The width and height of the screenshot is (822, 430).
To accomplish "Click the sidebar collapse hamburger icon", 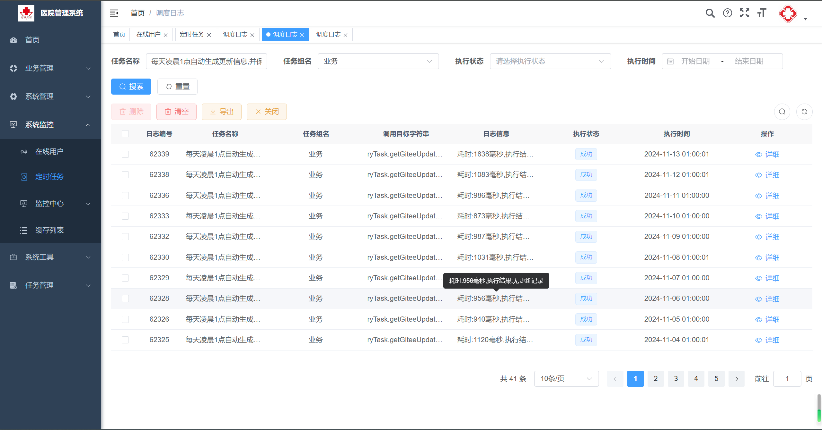I will pos(114,13).
